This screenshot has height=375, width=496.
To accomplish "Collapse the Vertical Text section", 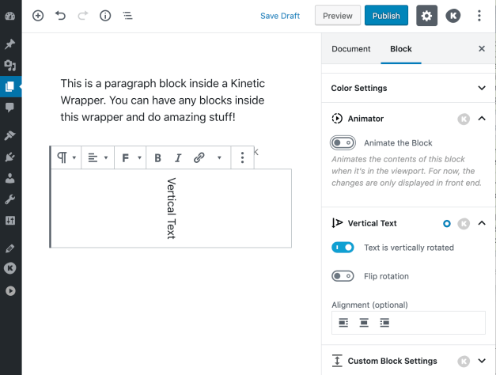I will (x=482, y=224).
